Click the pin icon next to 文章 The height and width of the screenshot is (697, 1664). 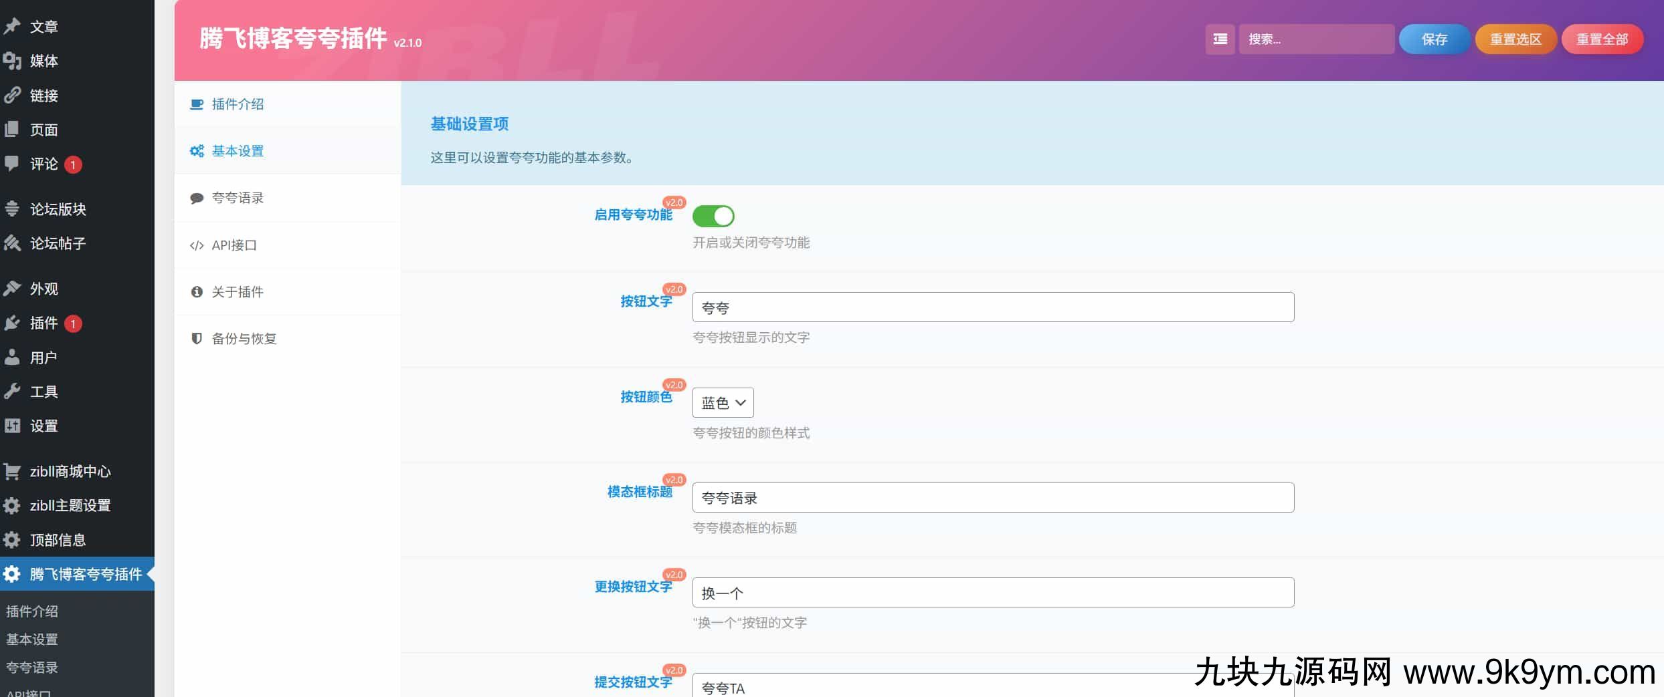click(12, 27)
